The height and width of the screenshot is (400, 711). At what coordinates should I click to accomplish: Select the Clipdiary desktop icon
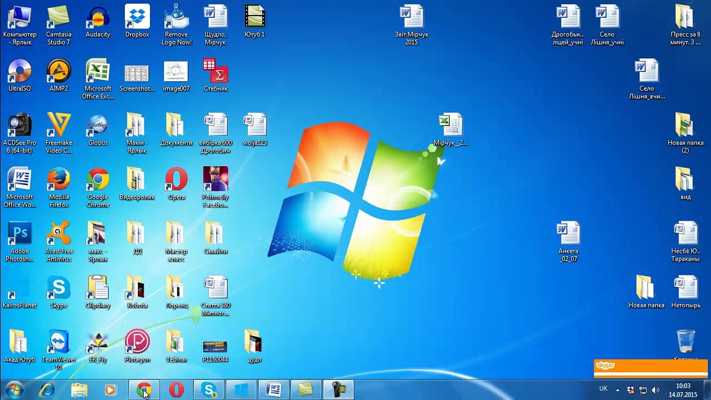(x=98, y=293)
